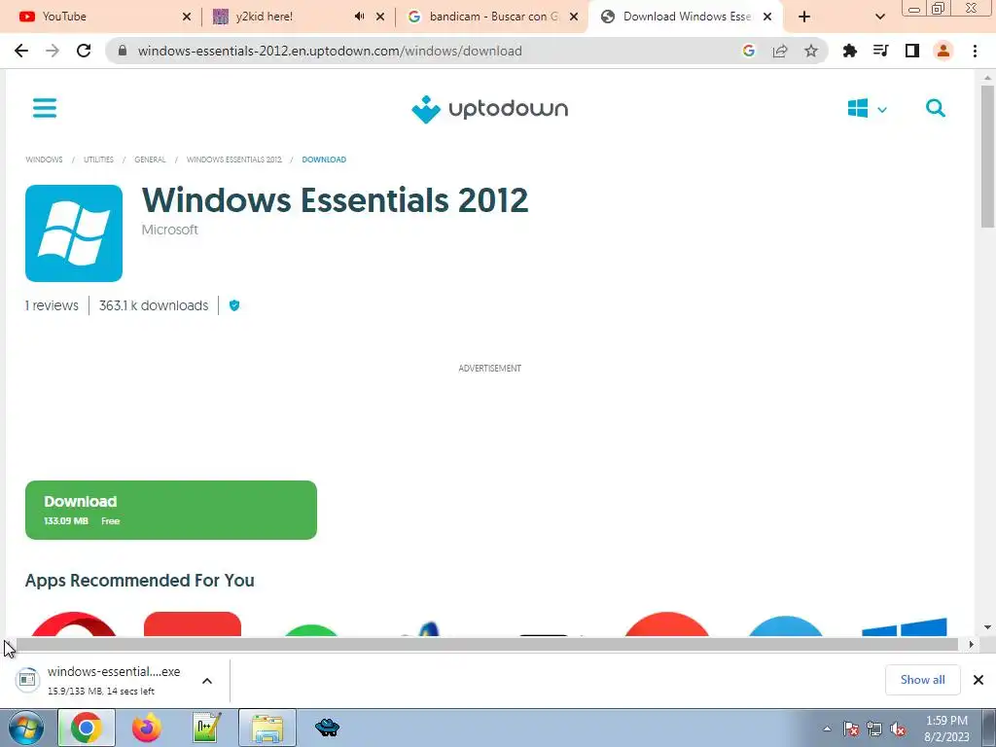This screenshot has width=996, height=747.
Task: Switch to the bandicam Google search tab
Action: pos(486,17)
